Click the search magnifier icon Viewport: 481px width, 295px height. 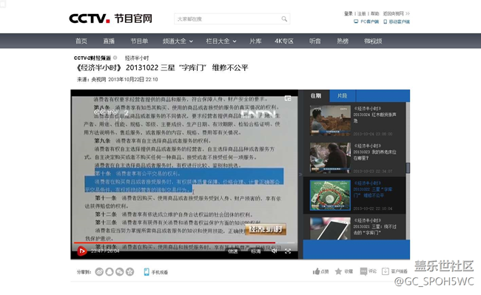tap(284, 19)
